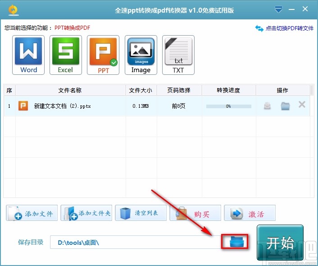Click the PPT转换成PDF function label
The height and width of the screenshot is (266, 318).
(x=72, y=28)
